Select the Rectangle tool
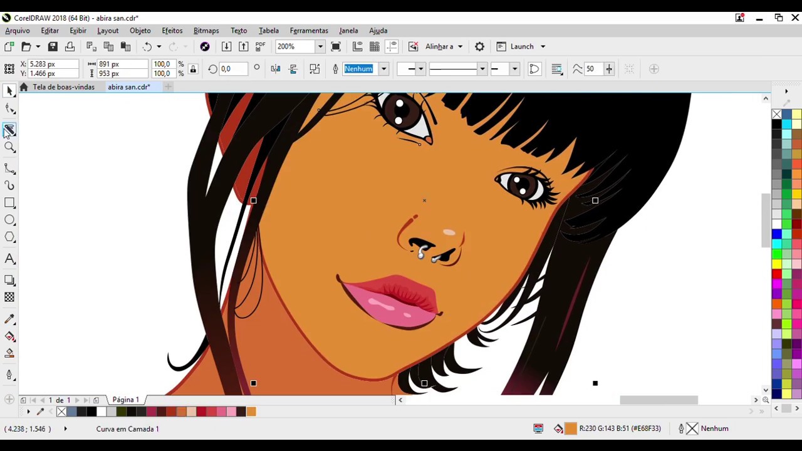The height and width of the screenshot is (451, 802). pyautogui.click(x=9, y=202)
